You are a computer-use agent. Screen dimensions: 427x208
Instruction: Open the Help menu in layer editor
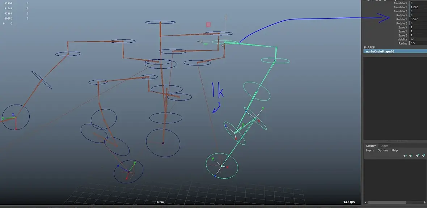(394, 150)
